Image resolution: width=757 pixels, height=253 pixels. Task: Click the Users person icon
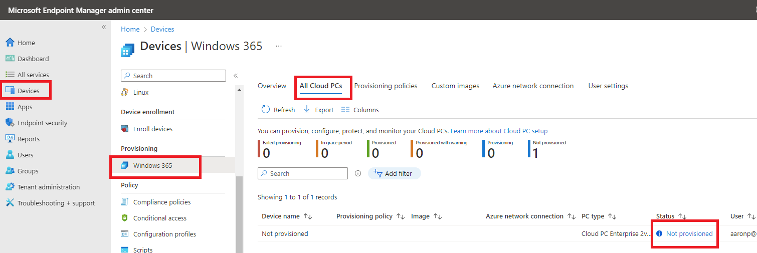pos(10,155)
